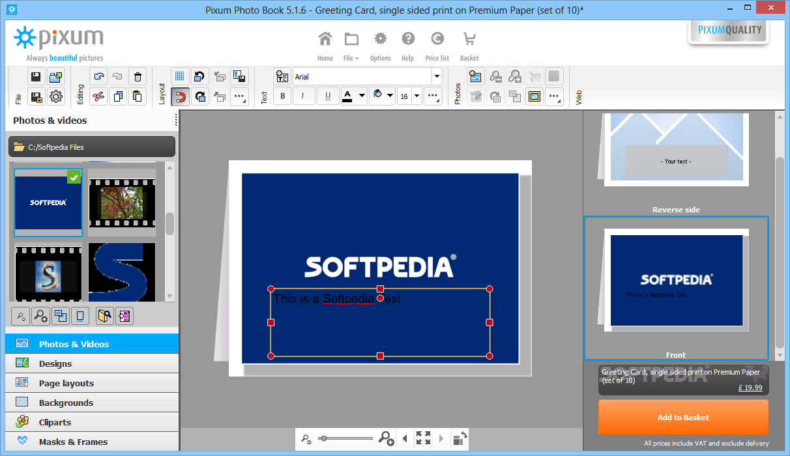Toggle the layout grid display

(x=181, y=76)
